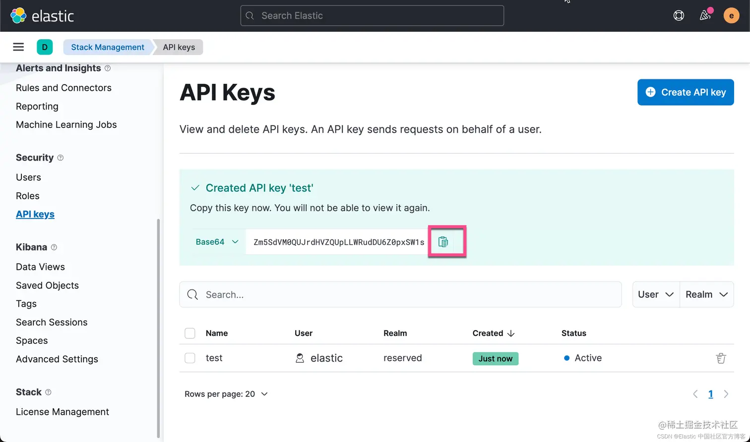Image resolution: width=750 pixels, height=442 pixels.
Task: Click the Just now badge
Action: pos(496,358)
